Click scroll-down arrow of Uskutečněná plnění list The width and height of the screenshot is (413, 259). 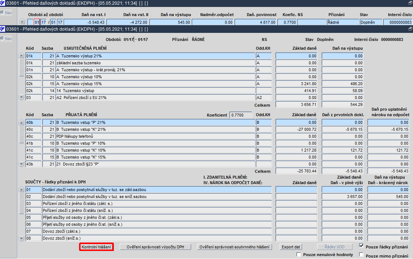pyautogui.click(x=22, y=97)
